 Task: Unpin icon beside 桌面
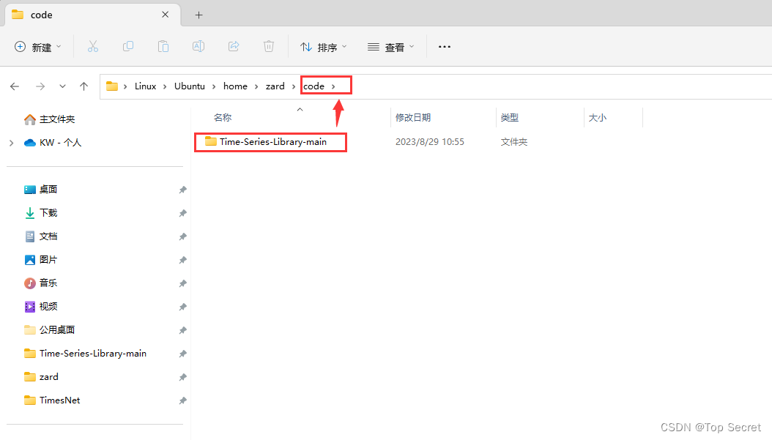[182, 190]
